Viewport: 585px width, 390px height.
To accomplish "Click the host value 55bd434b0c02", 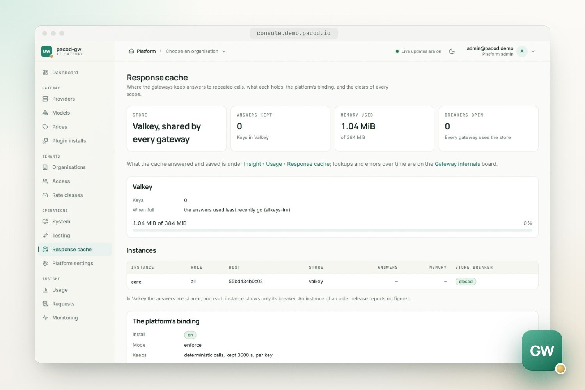I will [246, 282].
